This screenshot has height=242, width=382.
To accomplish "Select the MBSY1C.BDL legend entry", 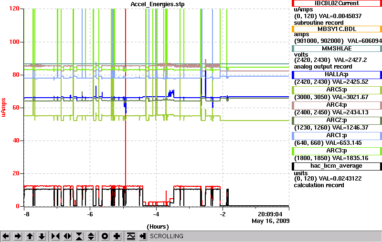I will click(337, 29).
